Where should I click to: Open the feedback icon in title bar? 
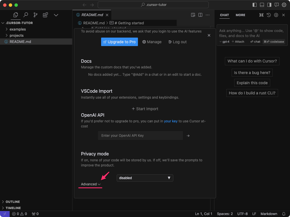coord(277,5)
